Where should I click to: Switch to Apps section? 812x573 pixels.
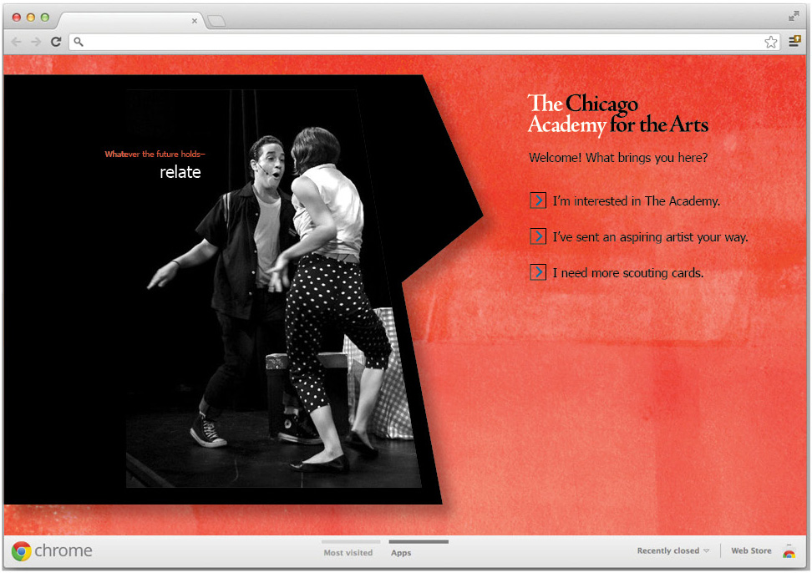point(401,552)
